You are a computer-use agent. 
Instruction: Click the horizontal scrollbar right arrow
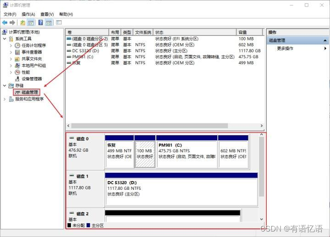click(x=262, y=126)
